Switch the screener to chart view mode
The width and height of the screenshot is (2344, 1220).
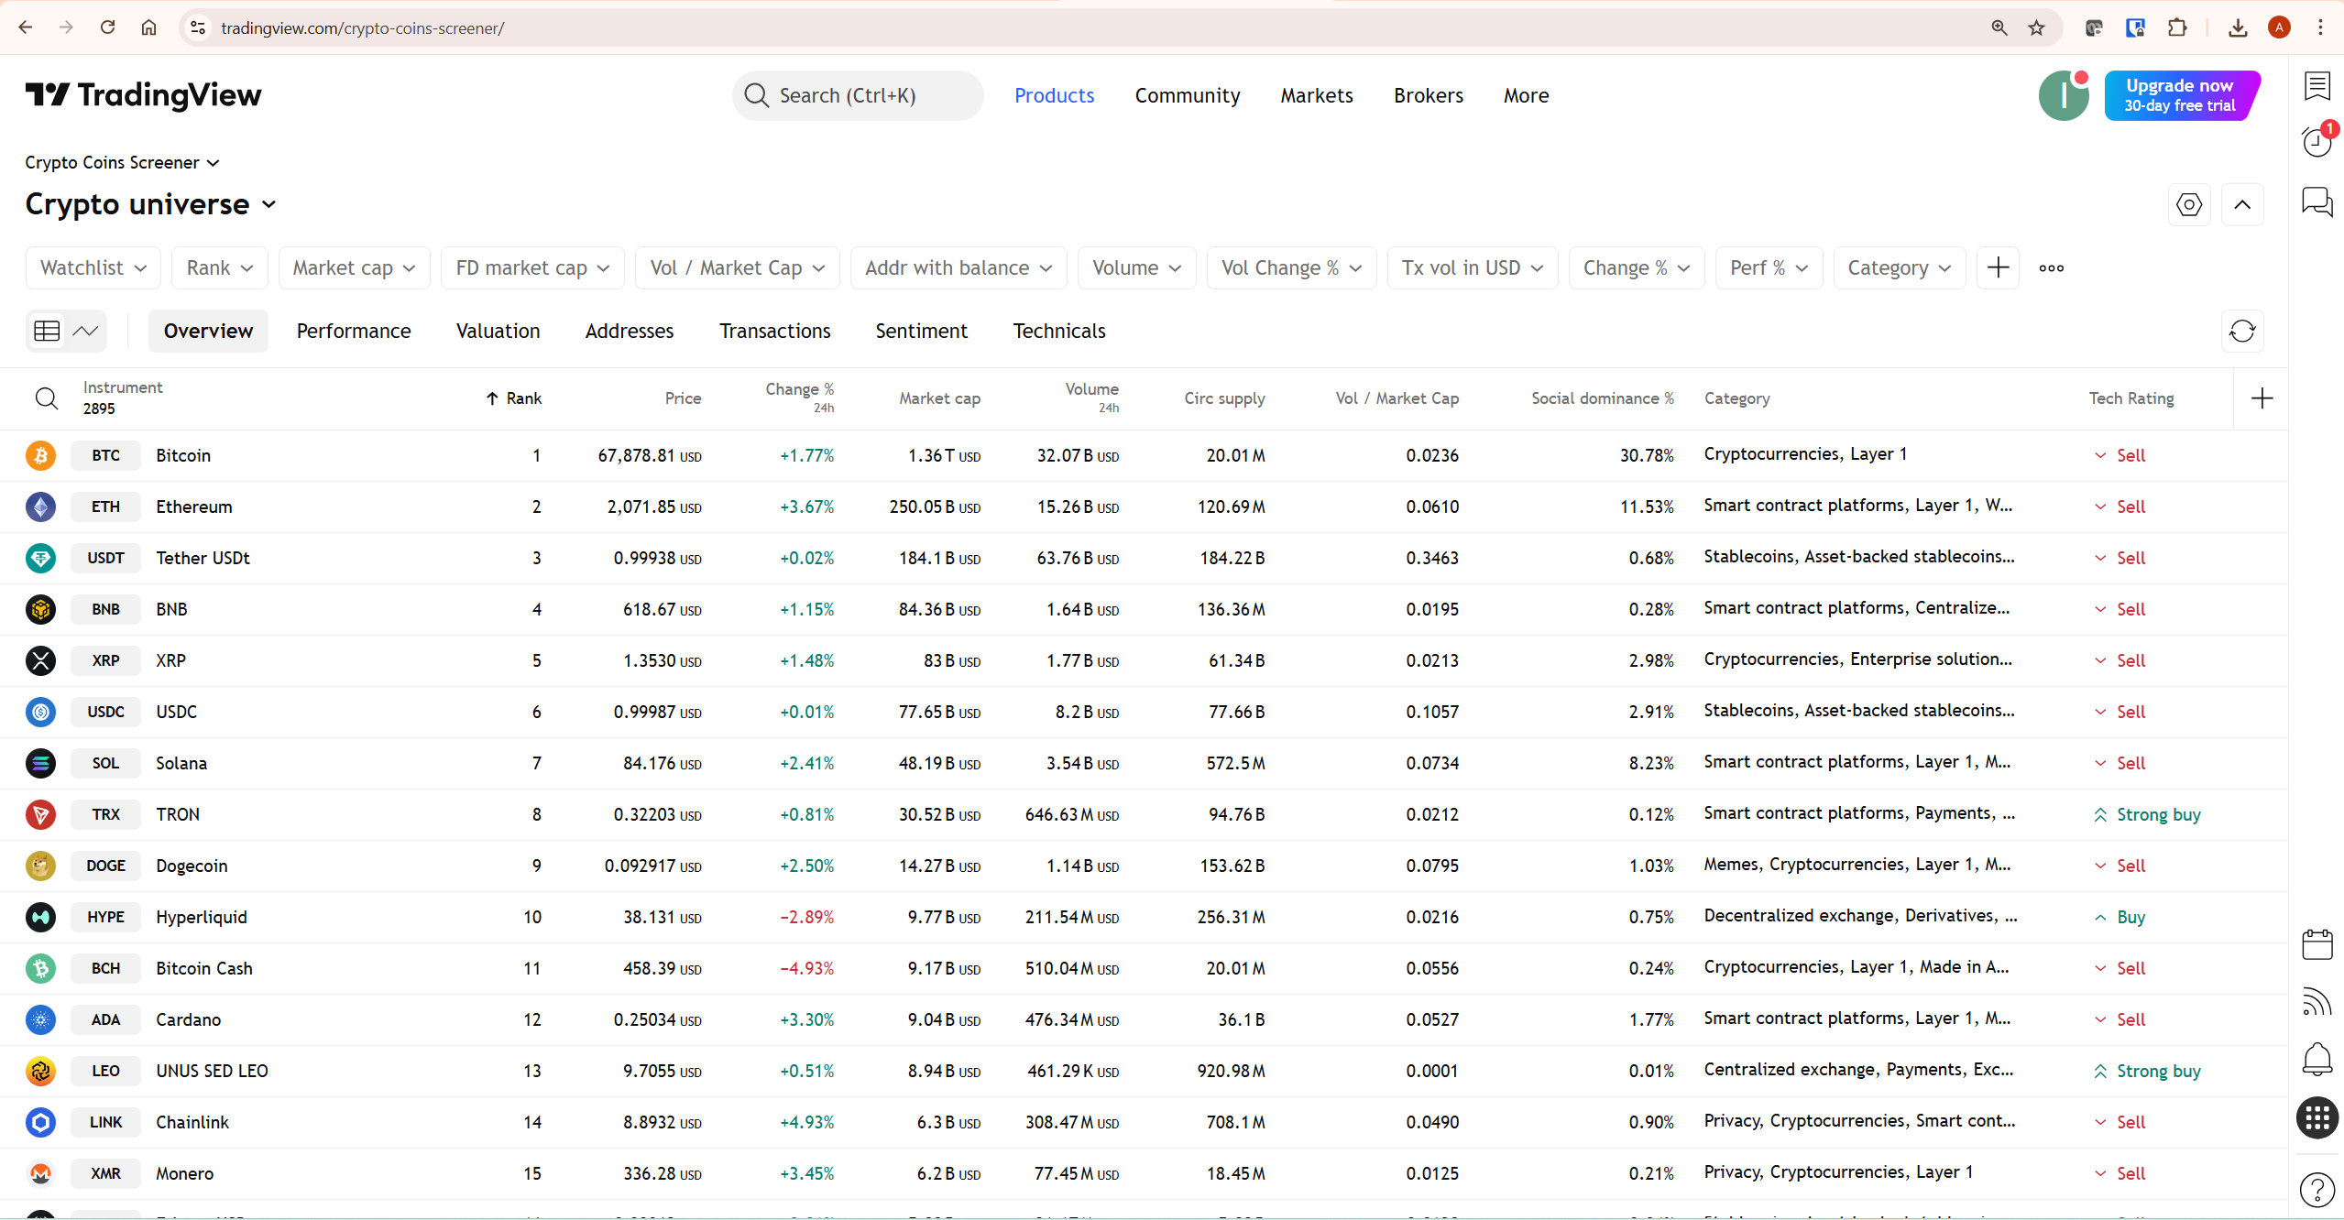click(x=86, y=331)
